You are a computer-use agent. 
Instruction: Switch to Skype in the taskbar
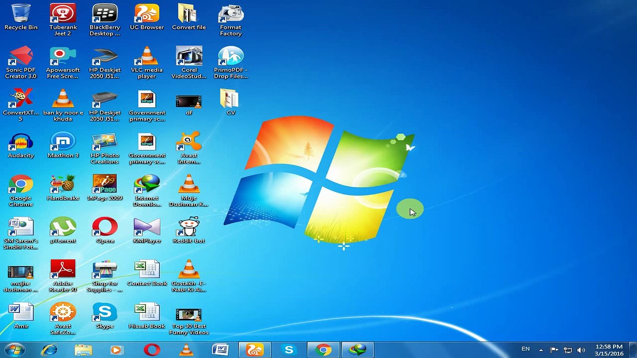pos(289,350)
